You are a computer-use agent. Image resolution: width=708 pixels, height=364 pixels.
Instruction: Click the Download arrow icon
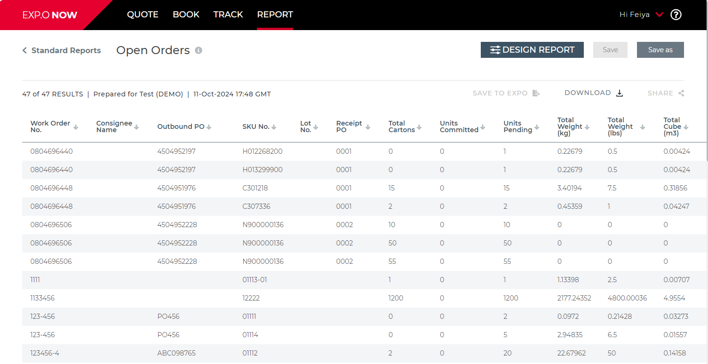(620, 93)
